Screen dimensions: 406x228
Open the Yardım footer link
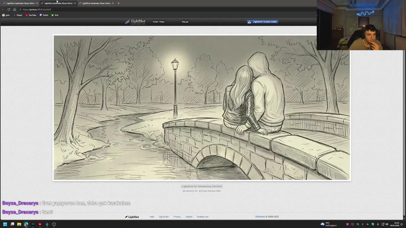click(x=189, y=217)
